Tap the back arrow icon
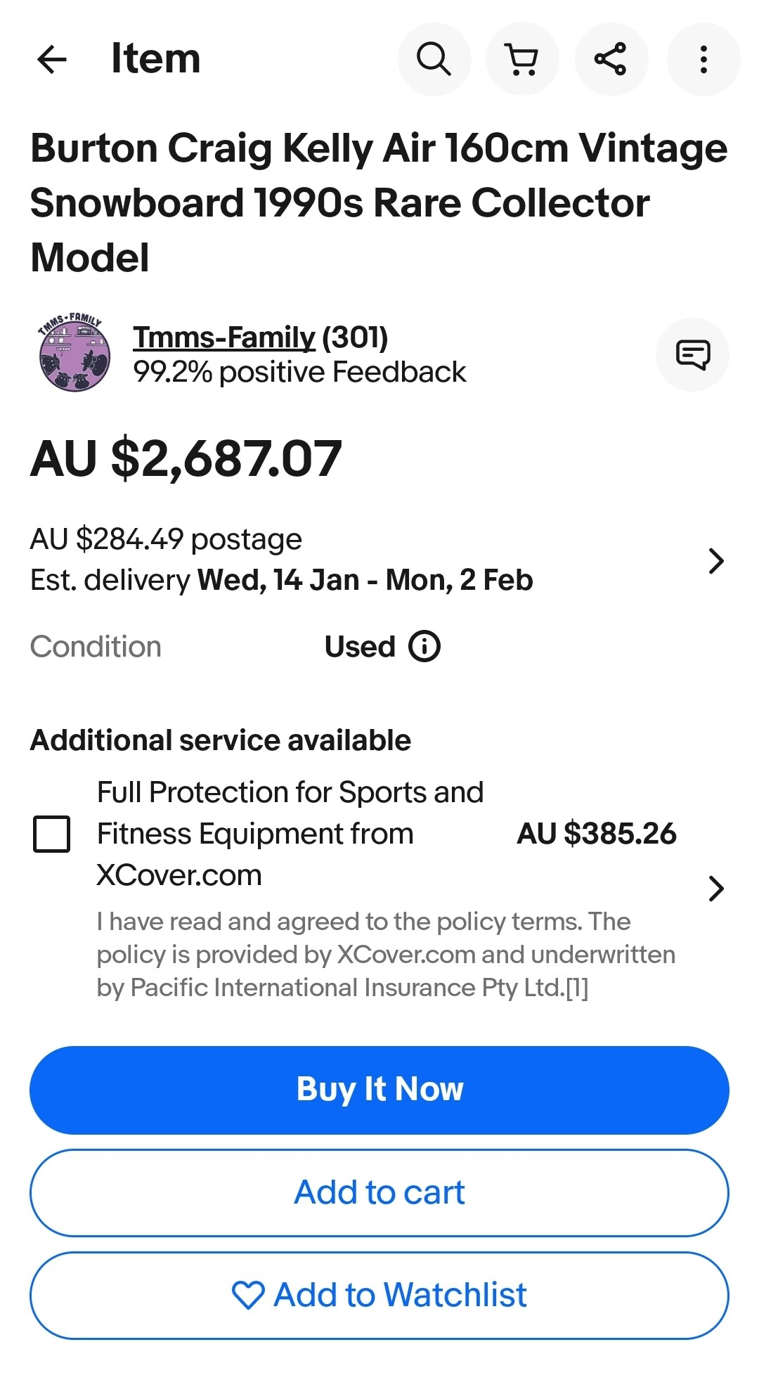Screen dimensions: 759x1380 tap(52, 59)
